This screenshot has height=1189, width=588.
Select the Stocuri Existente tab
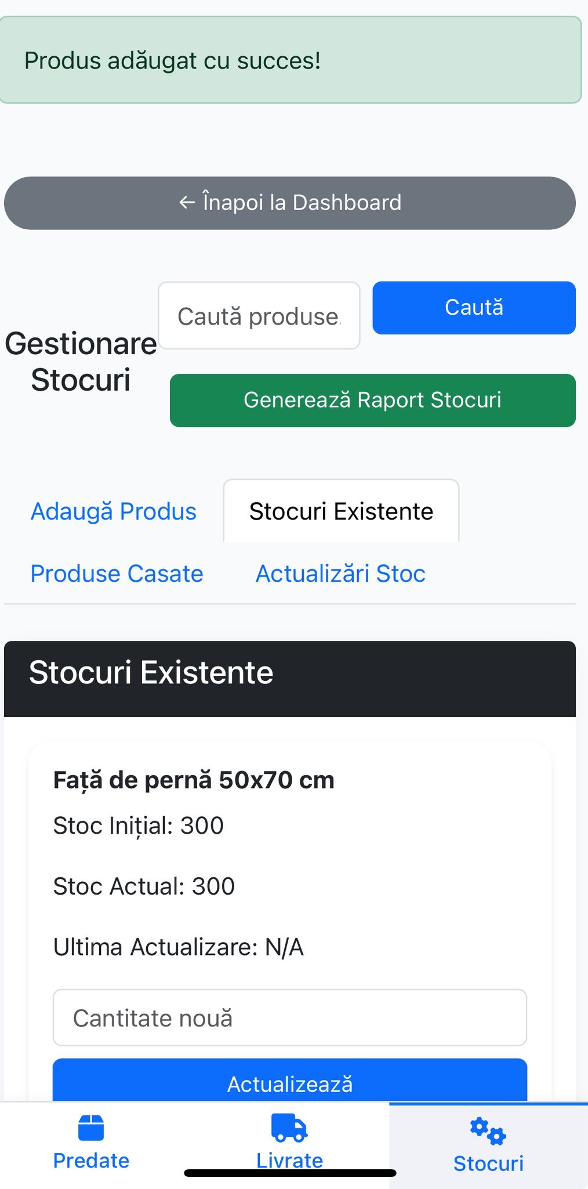pyautogui.click(x=341, y=511)
